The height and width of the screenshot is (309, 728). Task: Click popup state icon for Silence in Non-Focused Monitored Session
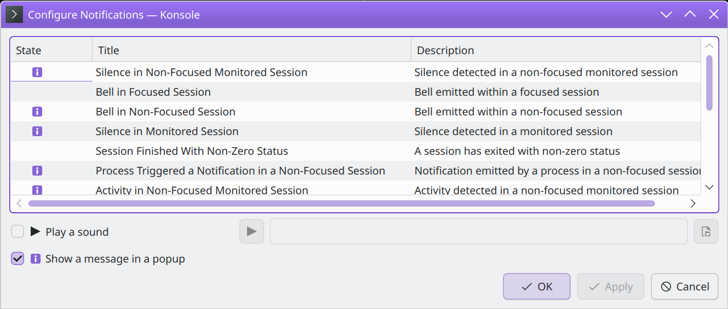[37, 72]
